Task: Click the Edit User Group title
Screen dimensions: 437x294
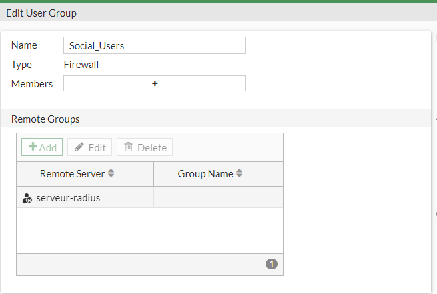Action: tap(41, 13)
